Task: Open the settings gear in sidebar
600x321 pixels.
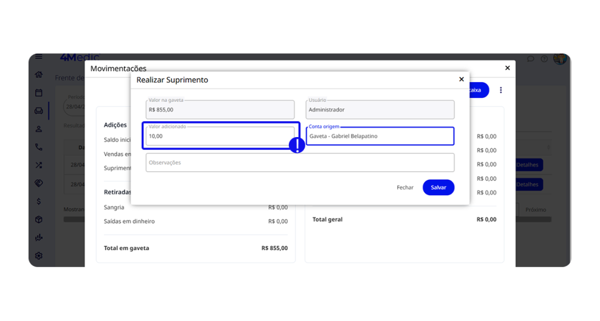Action: pyautogui.click(x=39, y=256)
